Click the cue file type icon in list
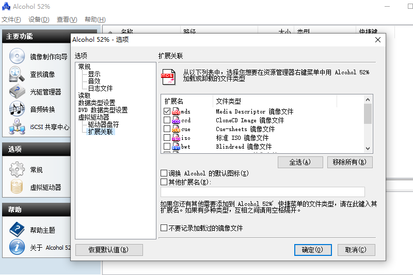Screen dimensions: 413x275 (x=176, y=129)
